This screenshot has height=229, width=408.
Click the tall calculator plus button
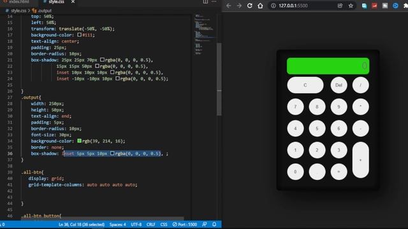tap(360, 160)
